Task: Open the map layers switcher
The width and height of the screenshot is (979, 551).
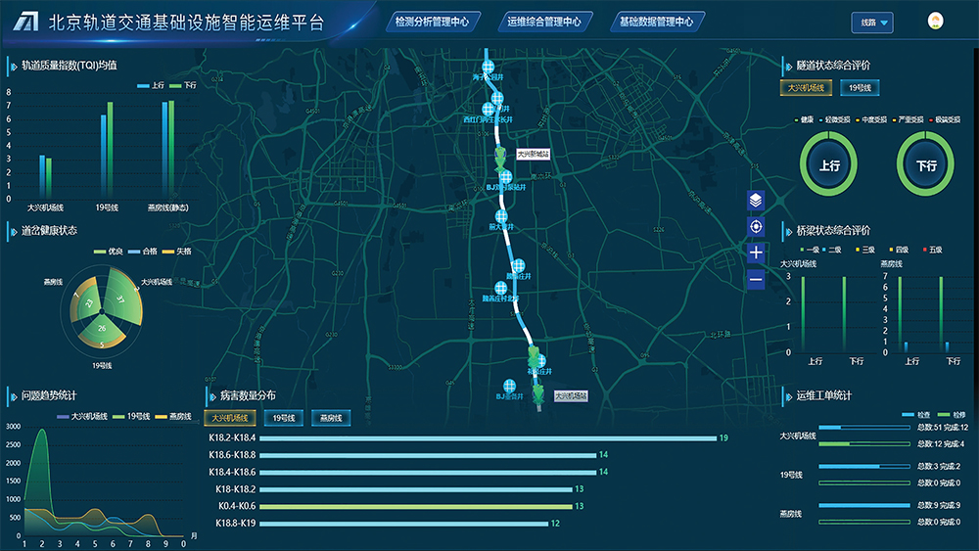Action: [755, 200]
